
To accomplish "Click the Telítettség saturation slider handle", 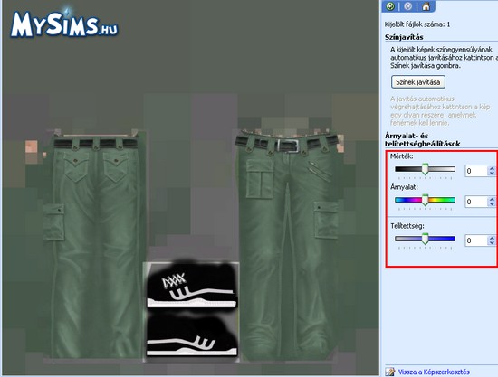I will click(x=426, y=239).
